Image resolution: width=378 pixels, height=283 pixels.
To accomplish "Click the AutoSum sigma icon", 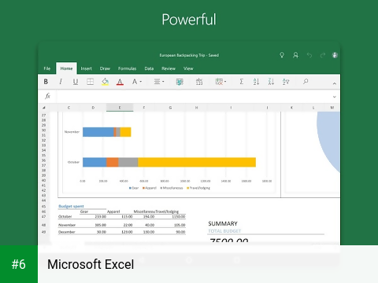I will click(x=242, y=82).
